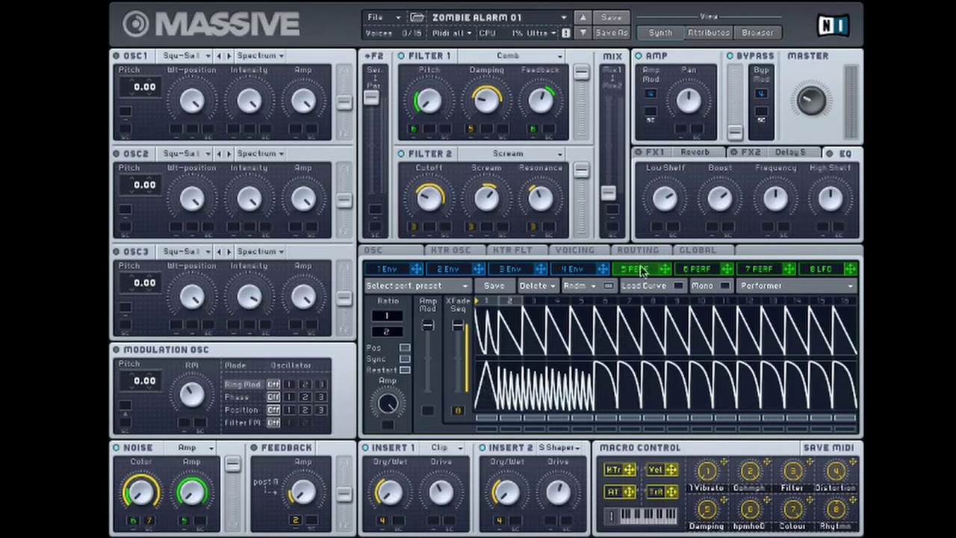The image size is (956, 538).
Task: Adjust the Mix fader handle
Action: (x=608, y=193)
